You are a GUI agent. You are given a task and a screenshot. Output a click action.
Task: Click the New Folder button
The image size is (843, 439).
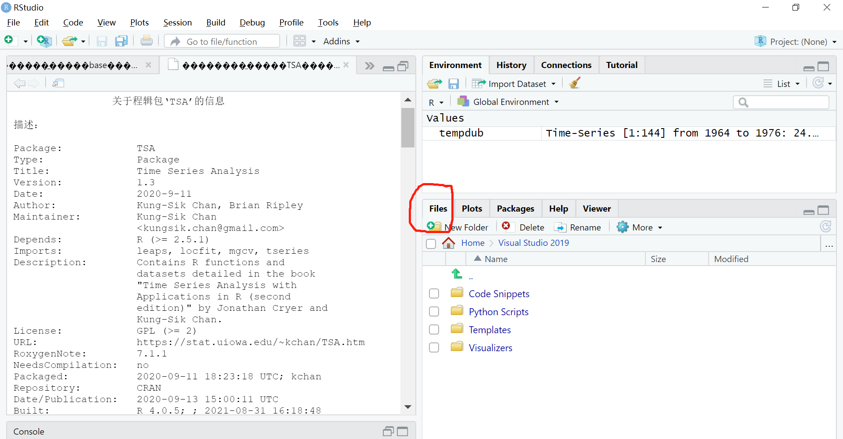pyautogui.click(x=458, y=227)
